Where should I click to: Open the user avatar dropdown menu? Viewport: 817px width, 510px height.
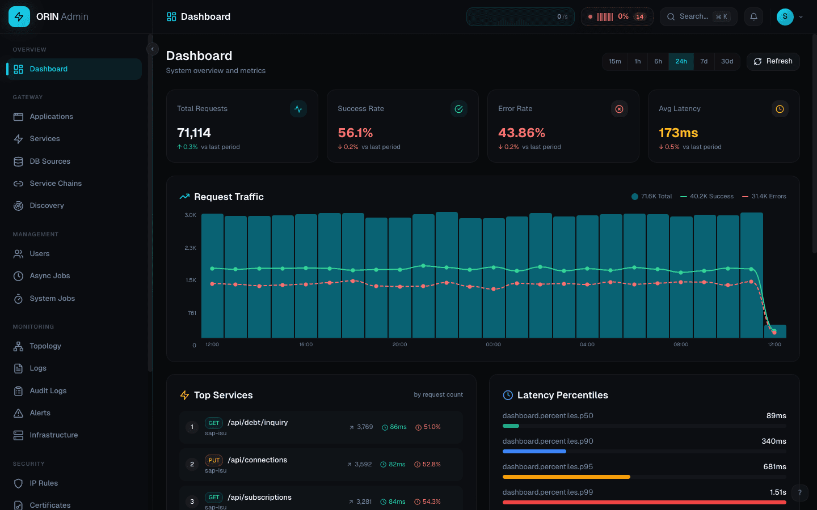tap(790, 17)
